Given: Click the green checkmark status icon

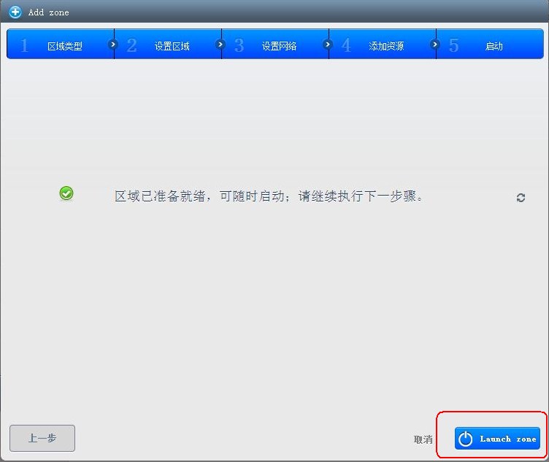Looking at the screenshot, I should pyautogui.click(x=66, y=193).
